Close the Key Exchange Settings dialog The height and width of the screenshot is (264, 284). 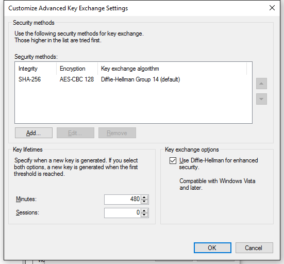click(272, 8)
